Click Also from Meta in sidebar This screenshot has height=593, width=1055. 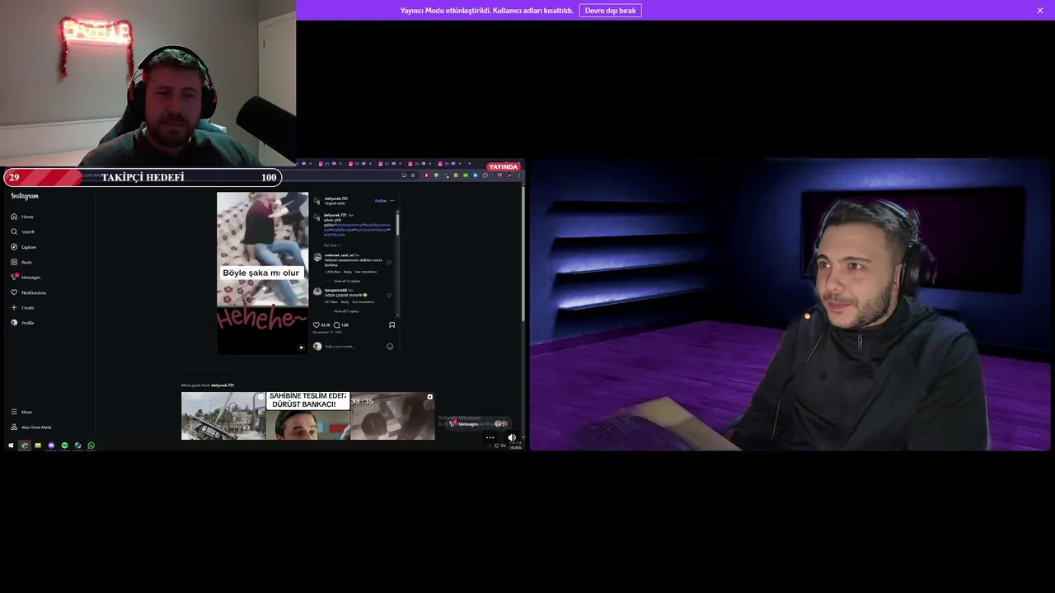pos(30,427)
